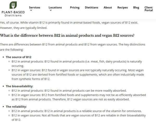The height and width of the screenshot is (124, 156).
Task: Click the 'Yes, of course' intro paragraph
Action: (x=69, y=25)
